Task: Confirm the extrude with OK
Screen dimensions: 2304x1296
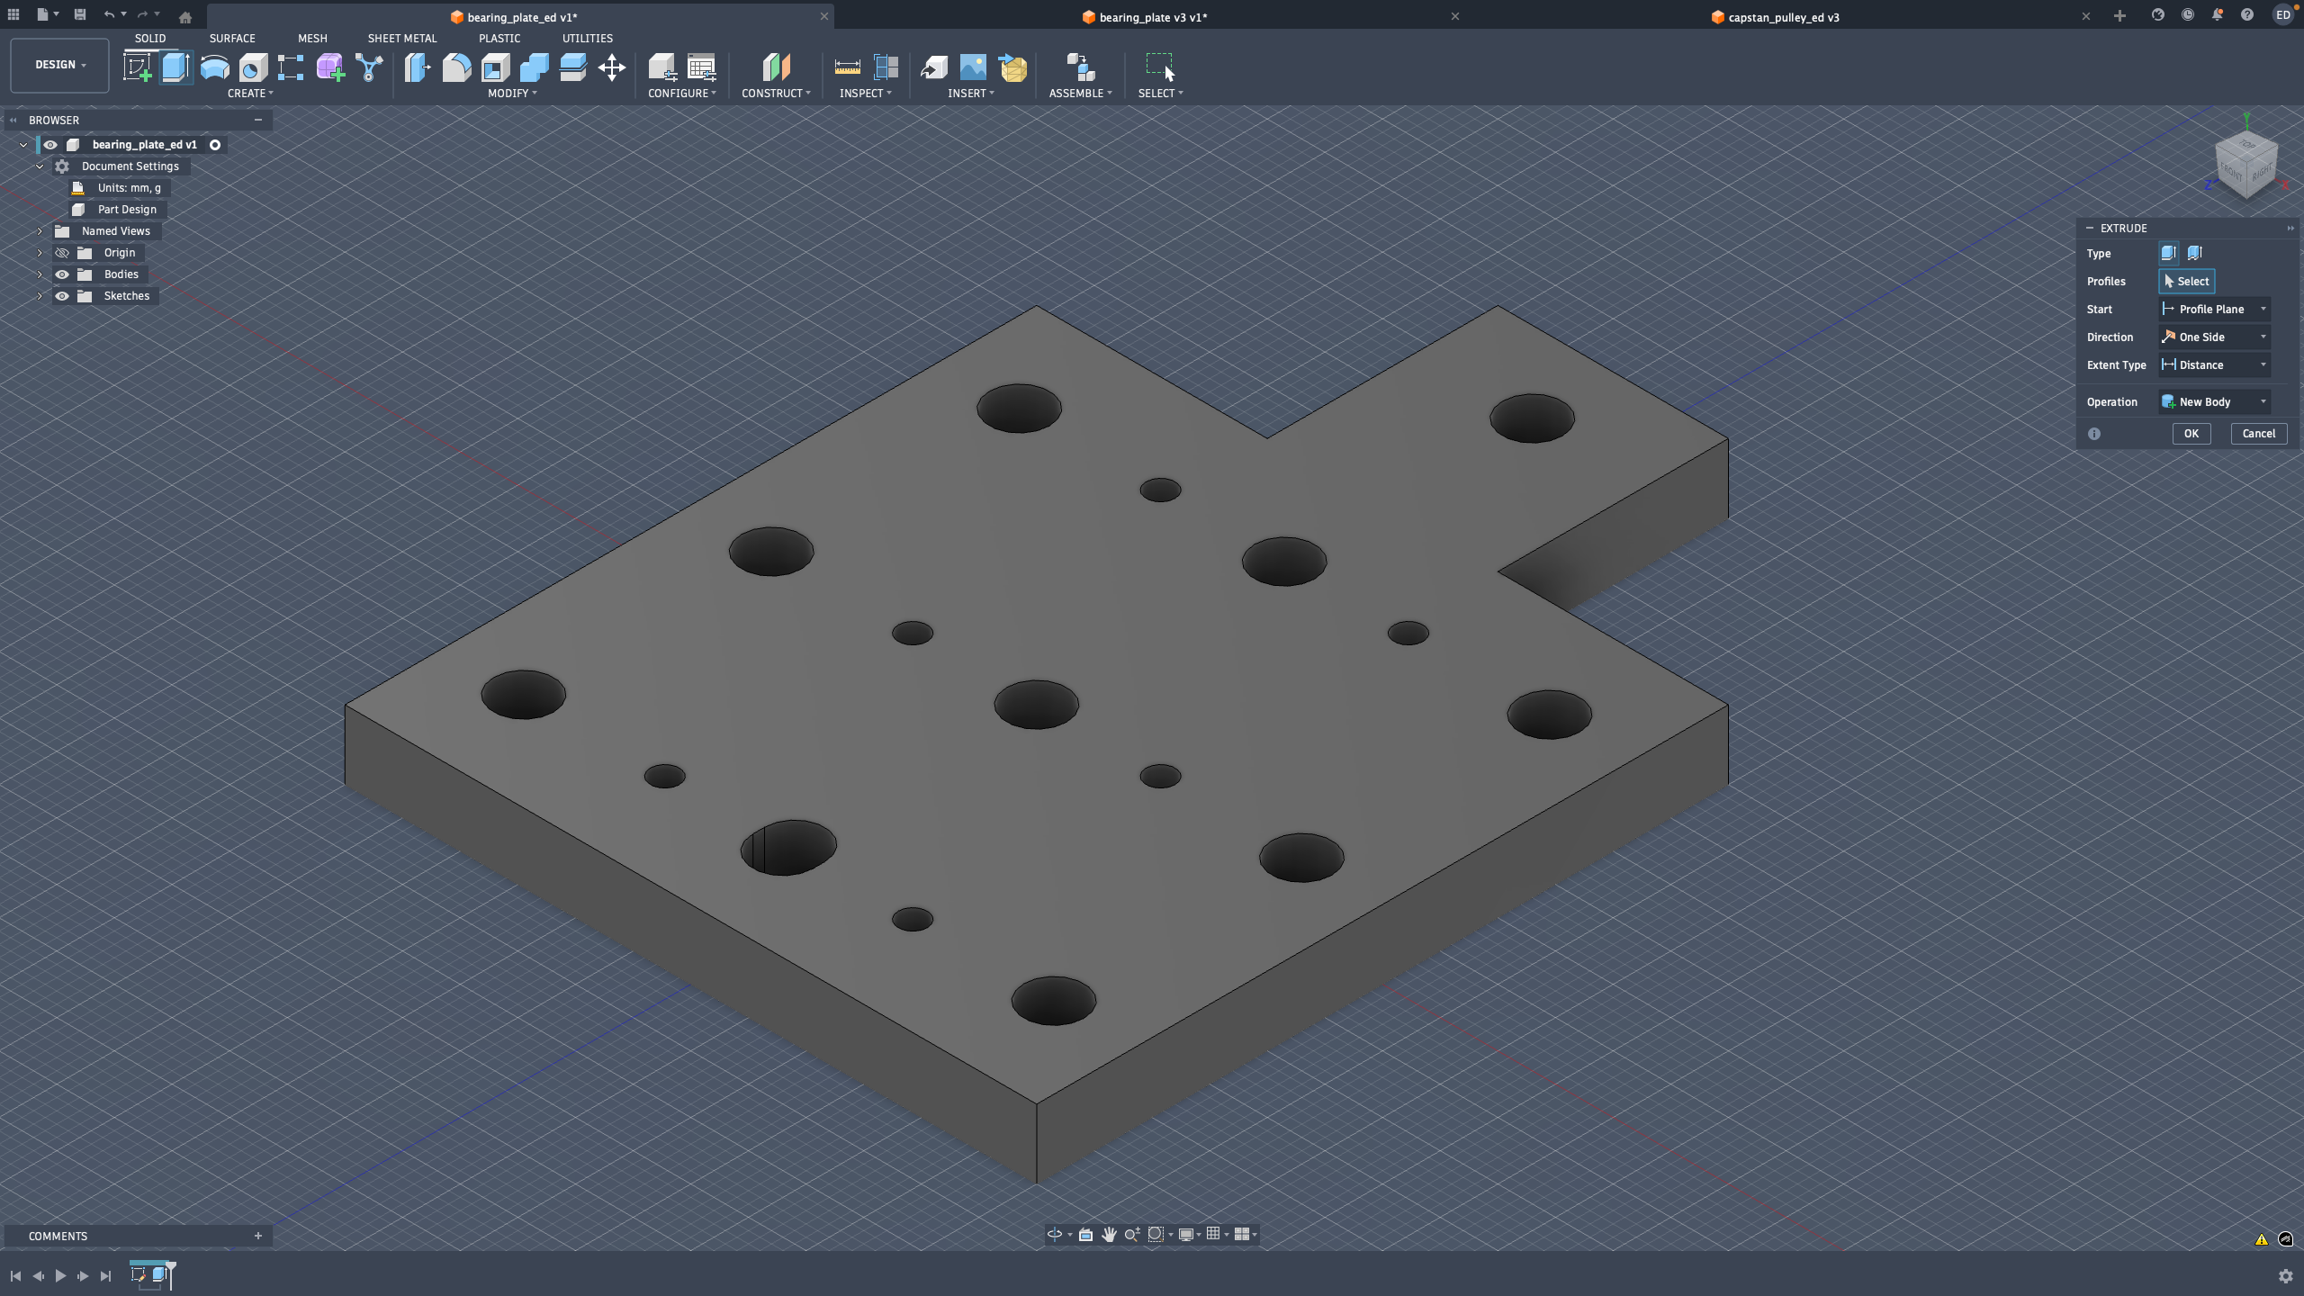Action: pyautogui.click(x=2191, y=433)
